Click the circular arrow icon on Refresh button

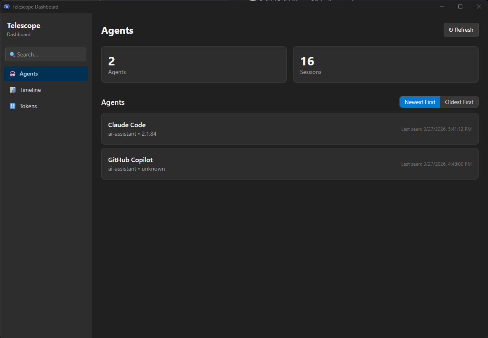pos(451,29)
